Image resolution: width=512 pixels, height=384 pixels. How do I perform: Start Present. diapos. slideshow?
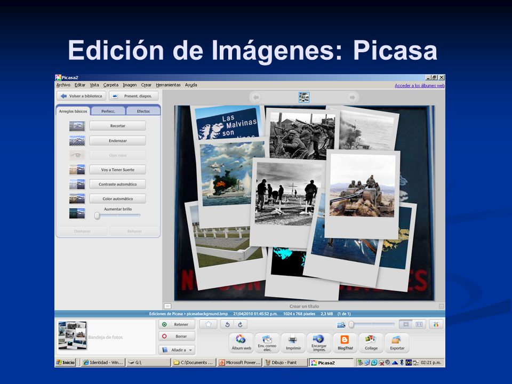(x=134, y=96)
